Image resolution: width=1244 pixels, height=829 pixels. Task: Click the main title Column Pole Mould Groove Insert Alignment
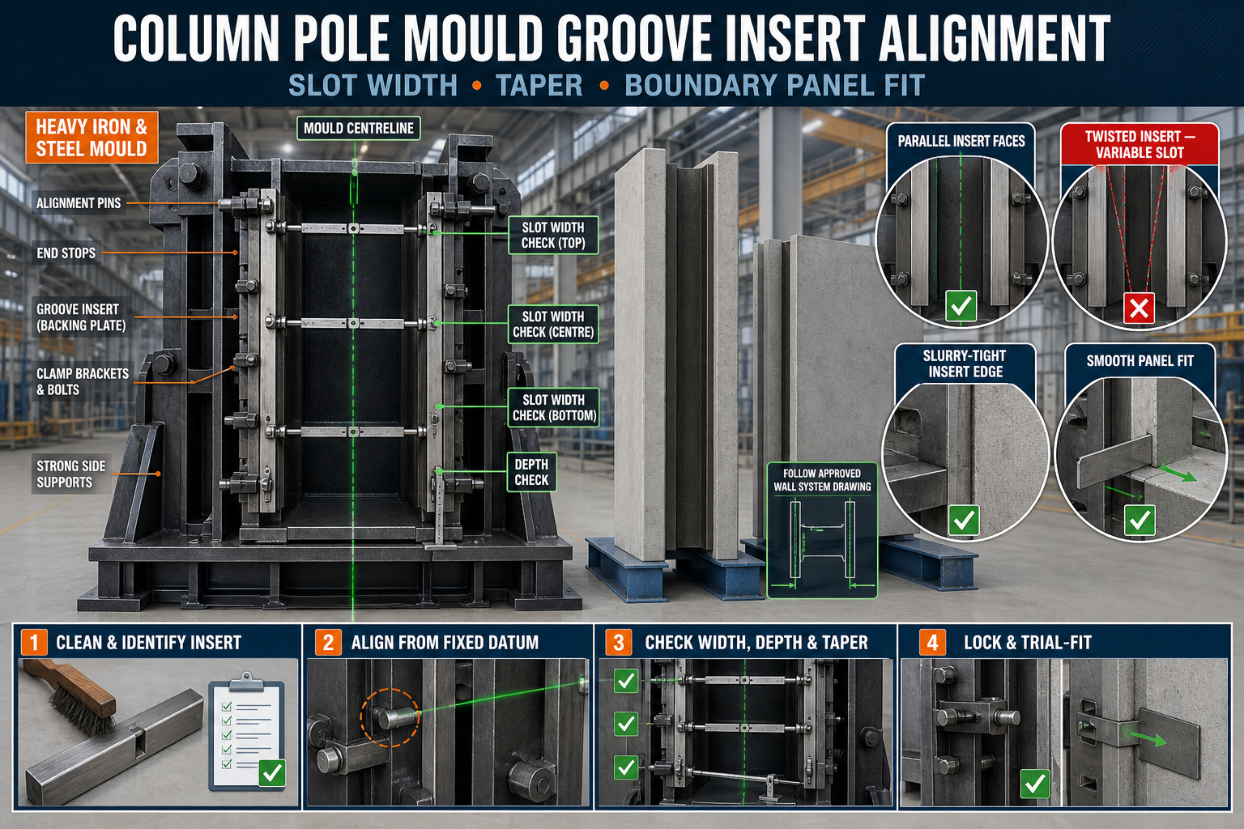pos(611,39)
